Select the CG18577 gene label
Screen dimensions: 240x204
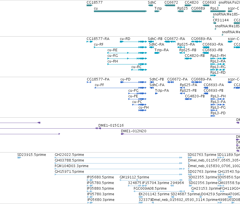pos(94,3)
